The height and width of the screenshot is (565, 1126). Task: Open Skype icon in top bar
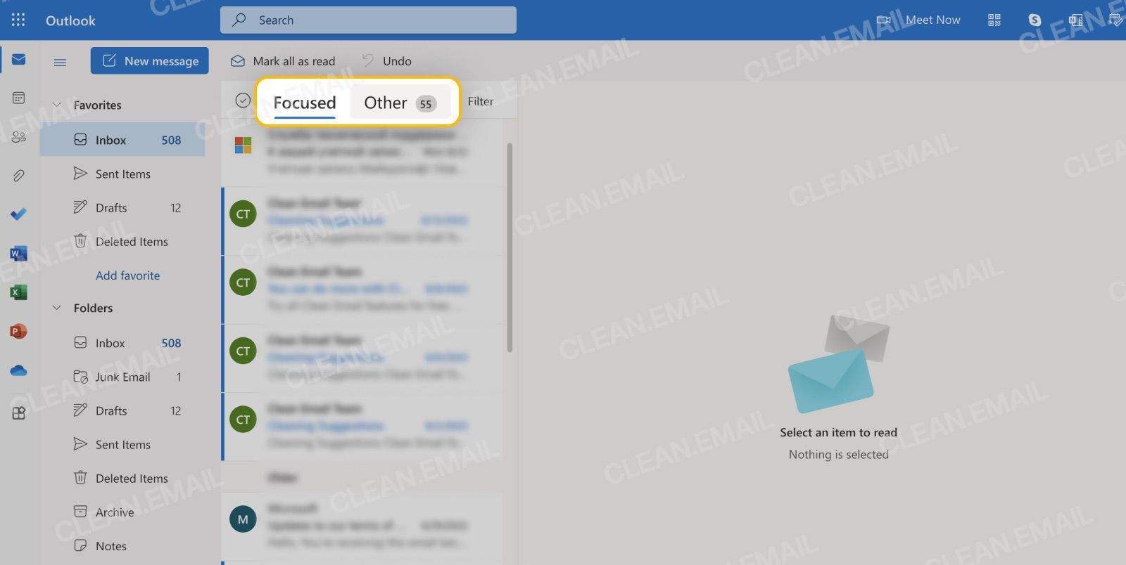(x=1035, y=20)
